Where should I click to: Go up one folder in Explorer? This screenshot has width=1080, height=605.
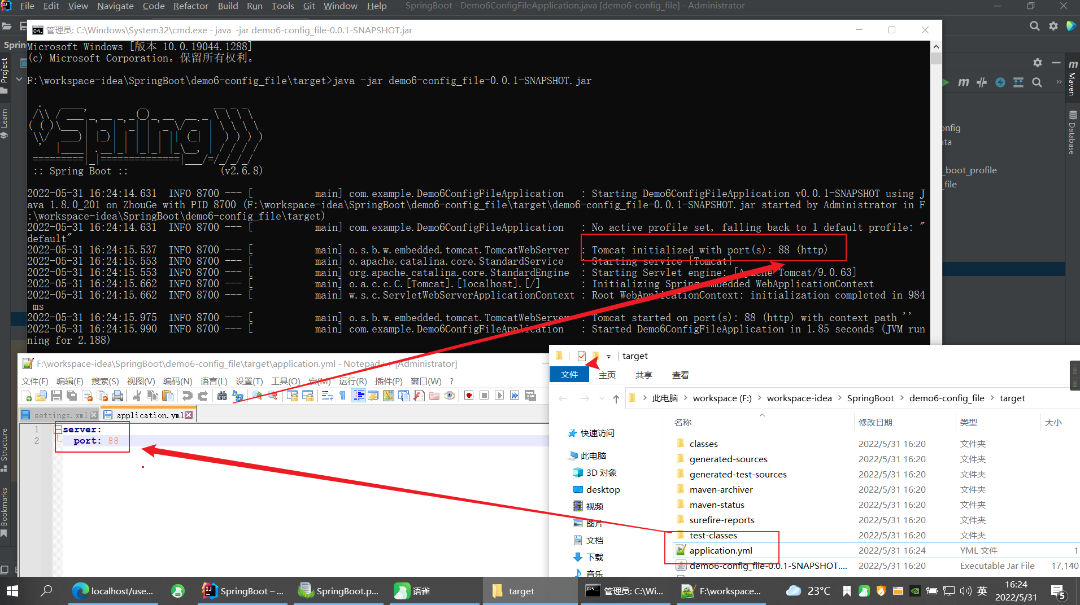pos(616,399)
